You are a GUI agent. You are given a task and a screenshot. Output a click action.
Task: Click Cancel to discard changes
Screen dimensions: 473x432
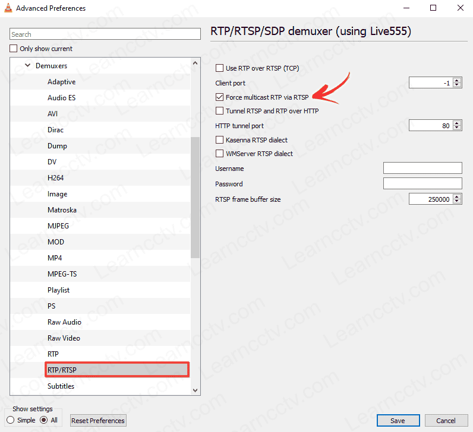tap(446, 421)
